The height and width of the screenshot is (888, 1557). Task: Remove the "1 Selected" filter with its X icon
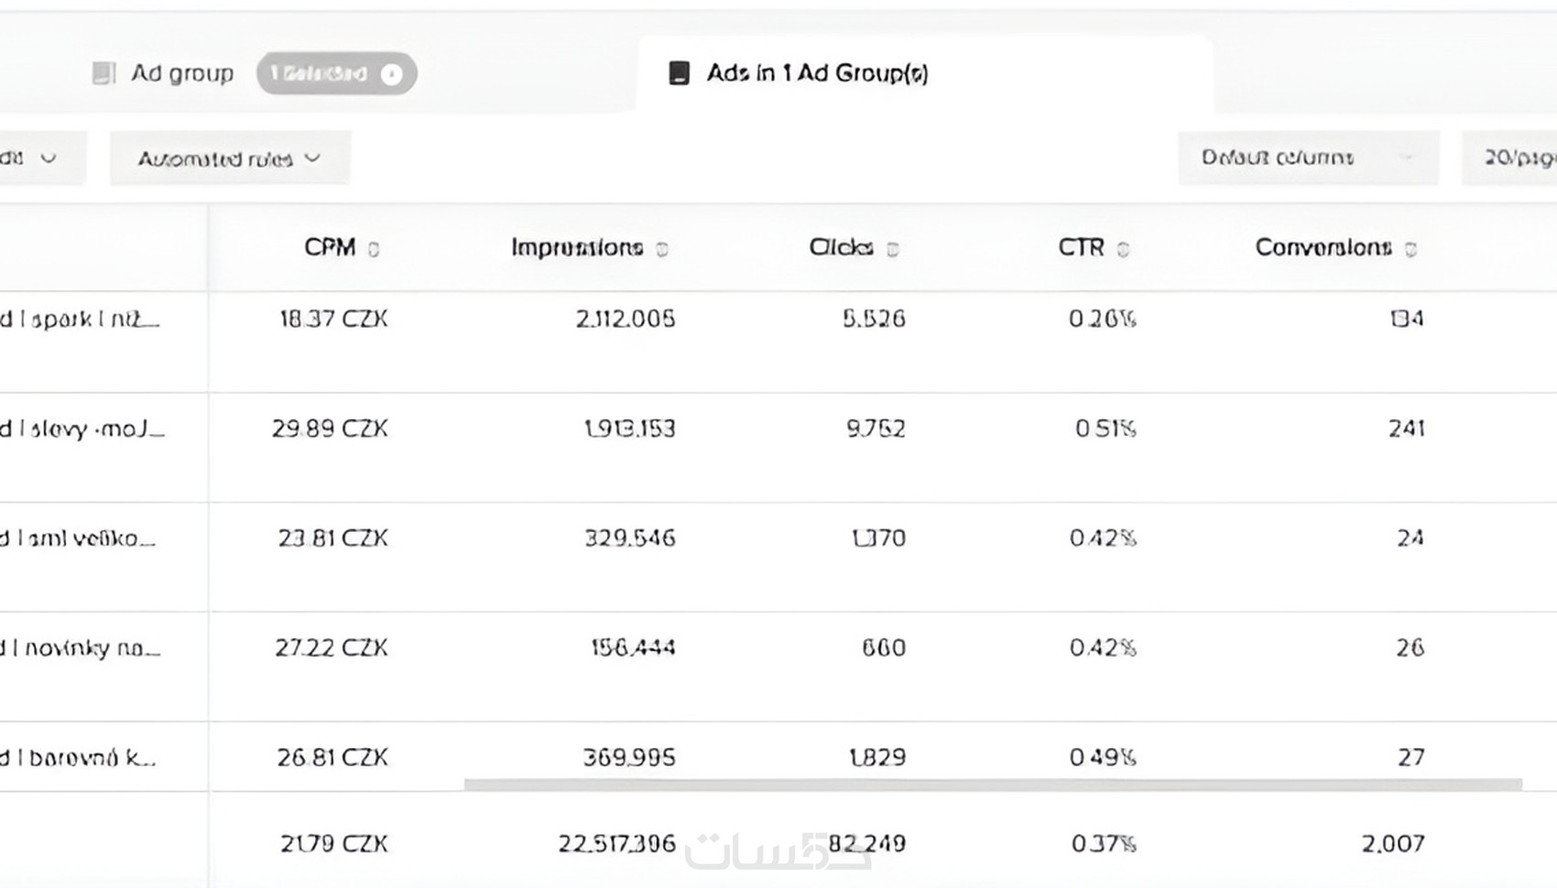point(391,74)
